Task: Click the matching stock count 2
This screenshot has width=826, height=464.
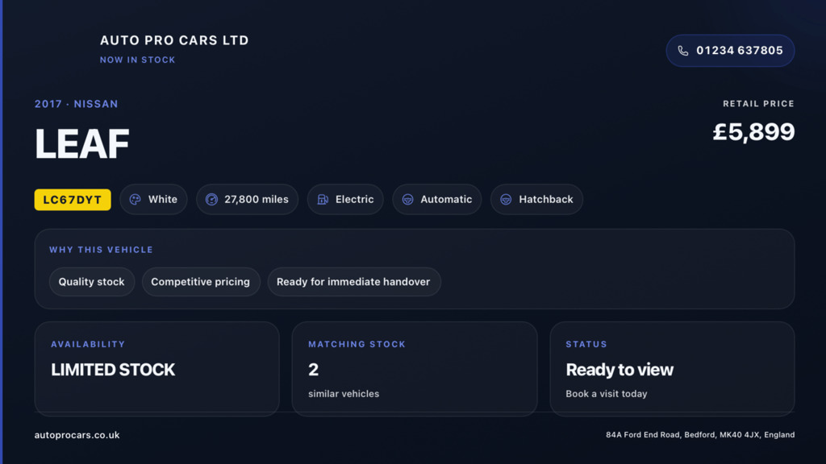Action: [314, 370]
